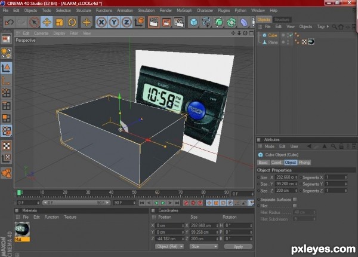Render to Picture Viewer icon

[166, 22]
